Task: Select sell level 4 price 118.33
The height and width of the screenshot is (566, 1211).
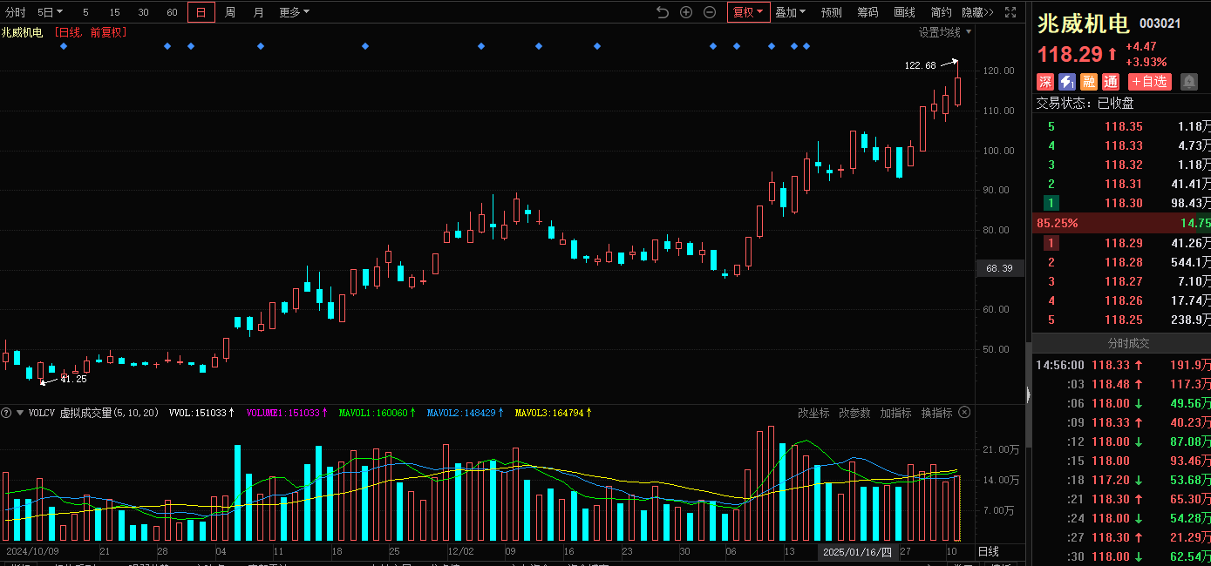Action: [x=1123, y=145]
